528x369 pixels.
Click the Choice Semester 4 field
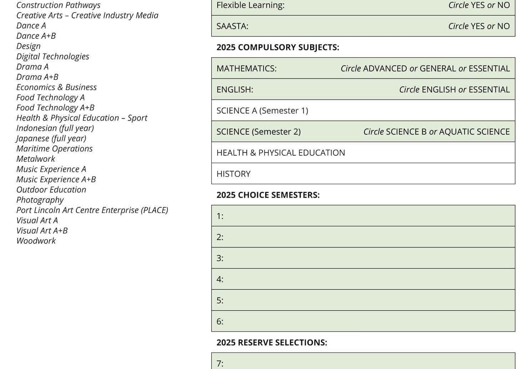[363, 279]
